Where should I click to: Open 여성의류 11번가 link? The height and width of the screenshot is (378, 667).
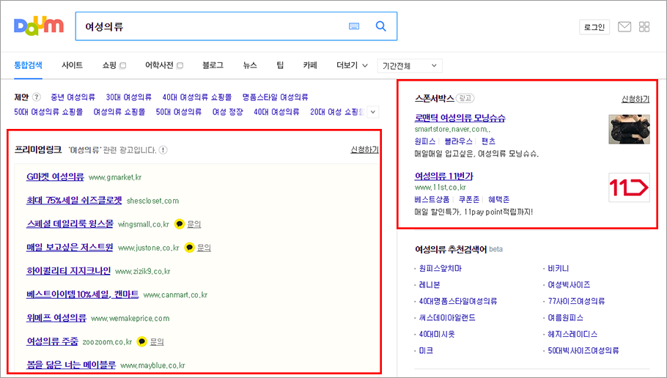tap(443, 176)
